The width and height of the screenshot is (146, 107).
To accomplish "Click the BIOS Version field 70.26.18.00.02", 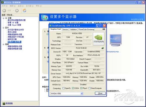I will [81, 48].
